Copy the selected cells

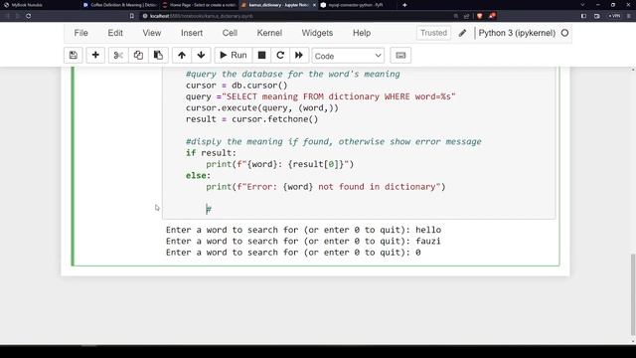pos(138,56)
